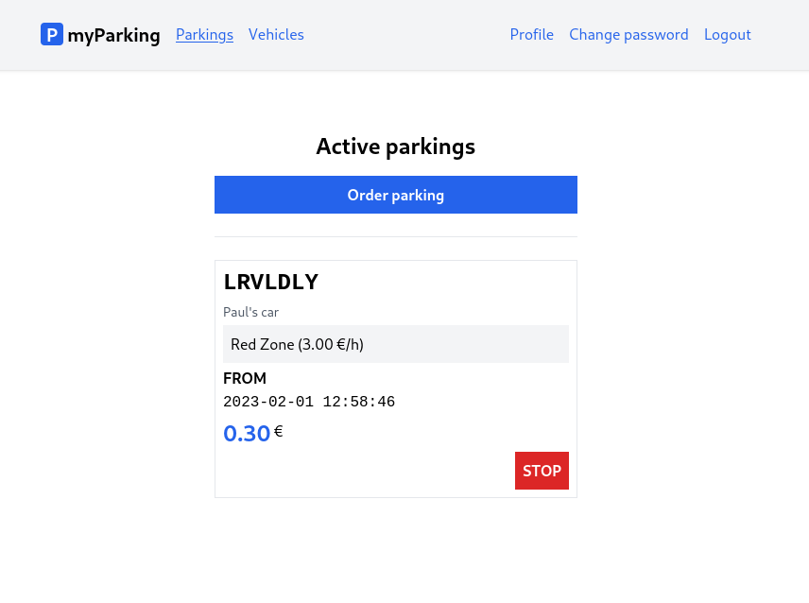Click the blue P logo icon
809x603 pixels.
52,34
